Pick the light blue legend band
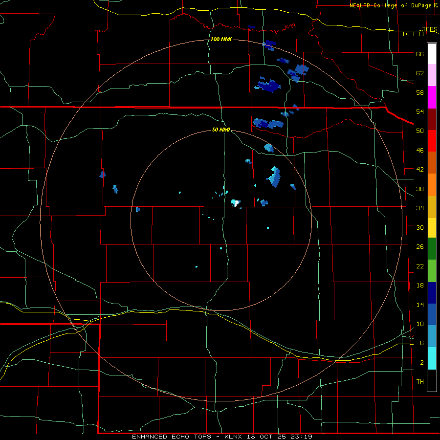440x440 pixels. (x=432, y=336)
